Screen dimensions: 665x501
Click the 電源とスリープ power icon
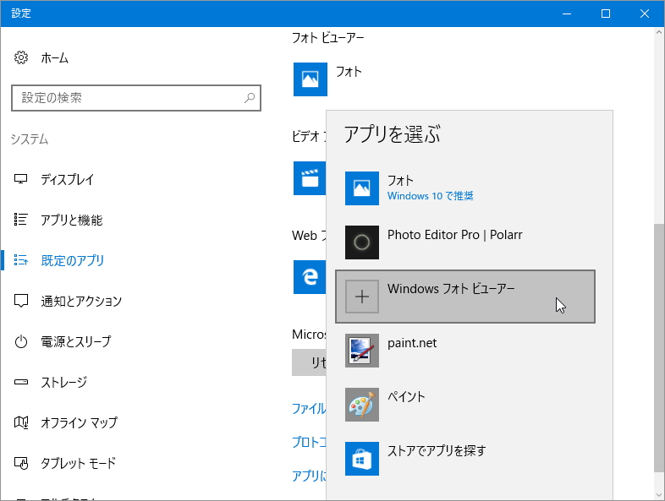coord(21,341)
